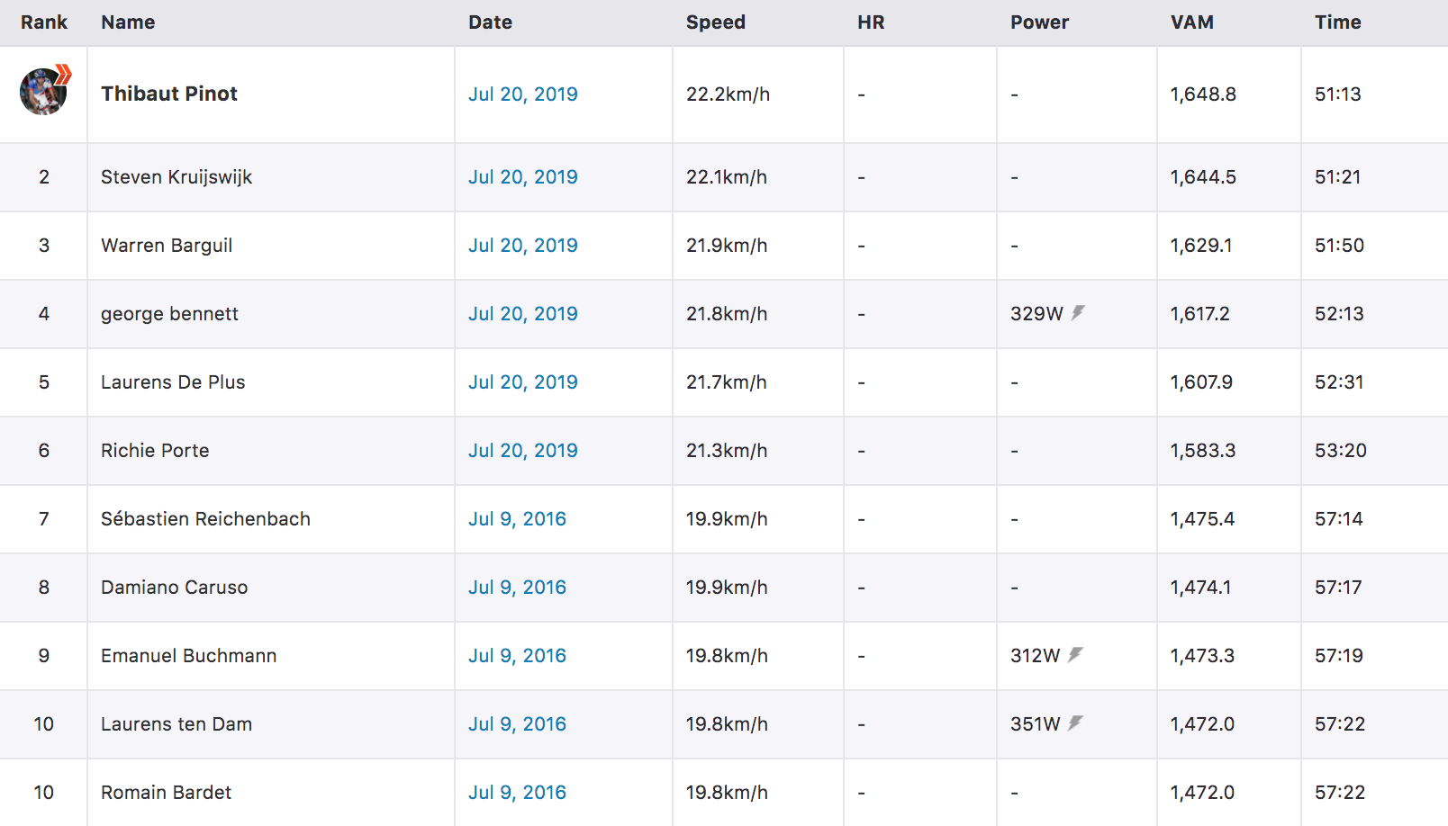Open Romain Bardet's Jul 9, 2016 activity
Image resolution: width=1448 pixels, height=826 pixels.
pos(517,793)
